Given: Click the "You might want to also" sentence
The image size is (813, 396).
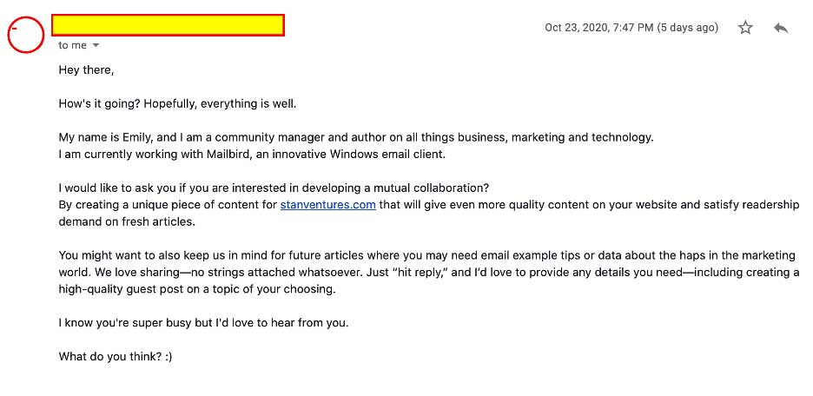Looking at the screenshot, I should pos(426,255).
